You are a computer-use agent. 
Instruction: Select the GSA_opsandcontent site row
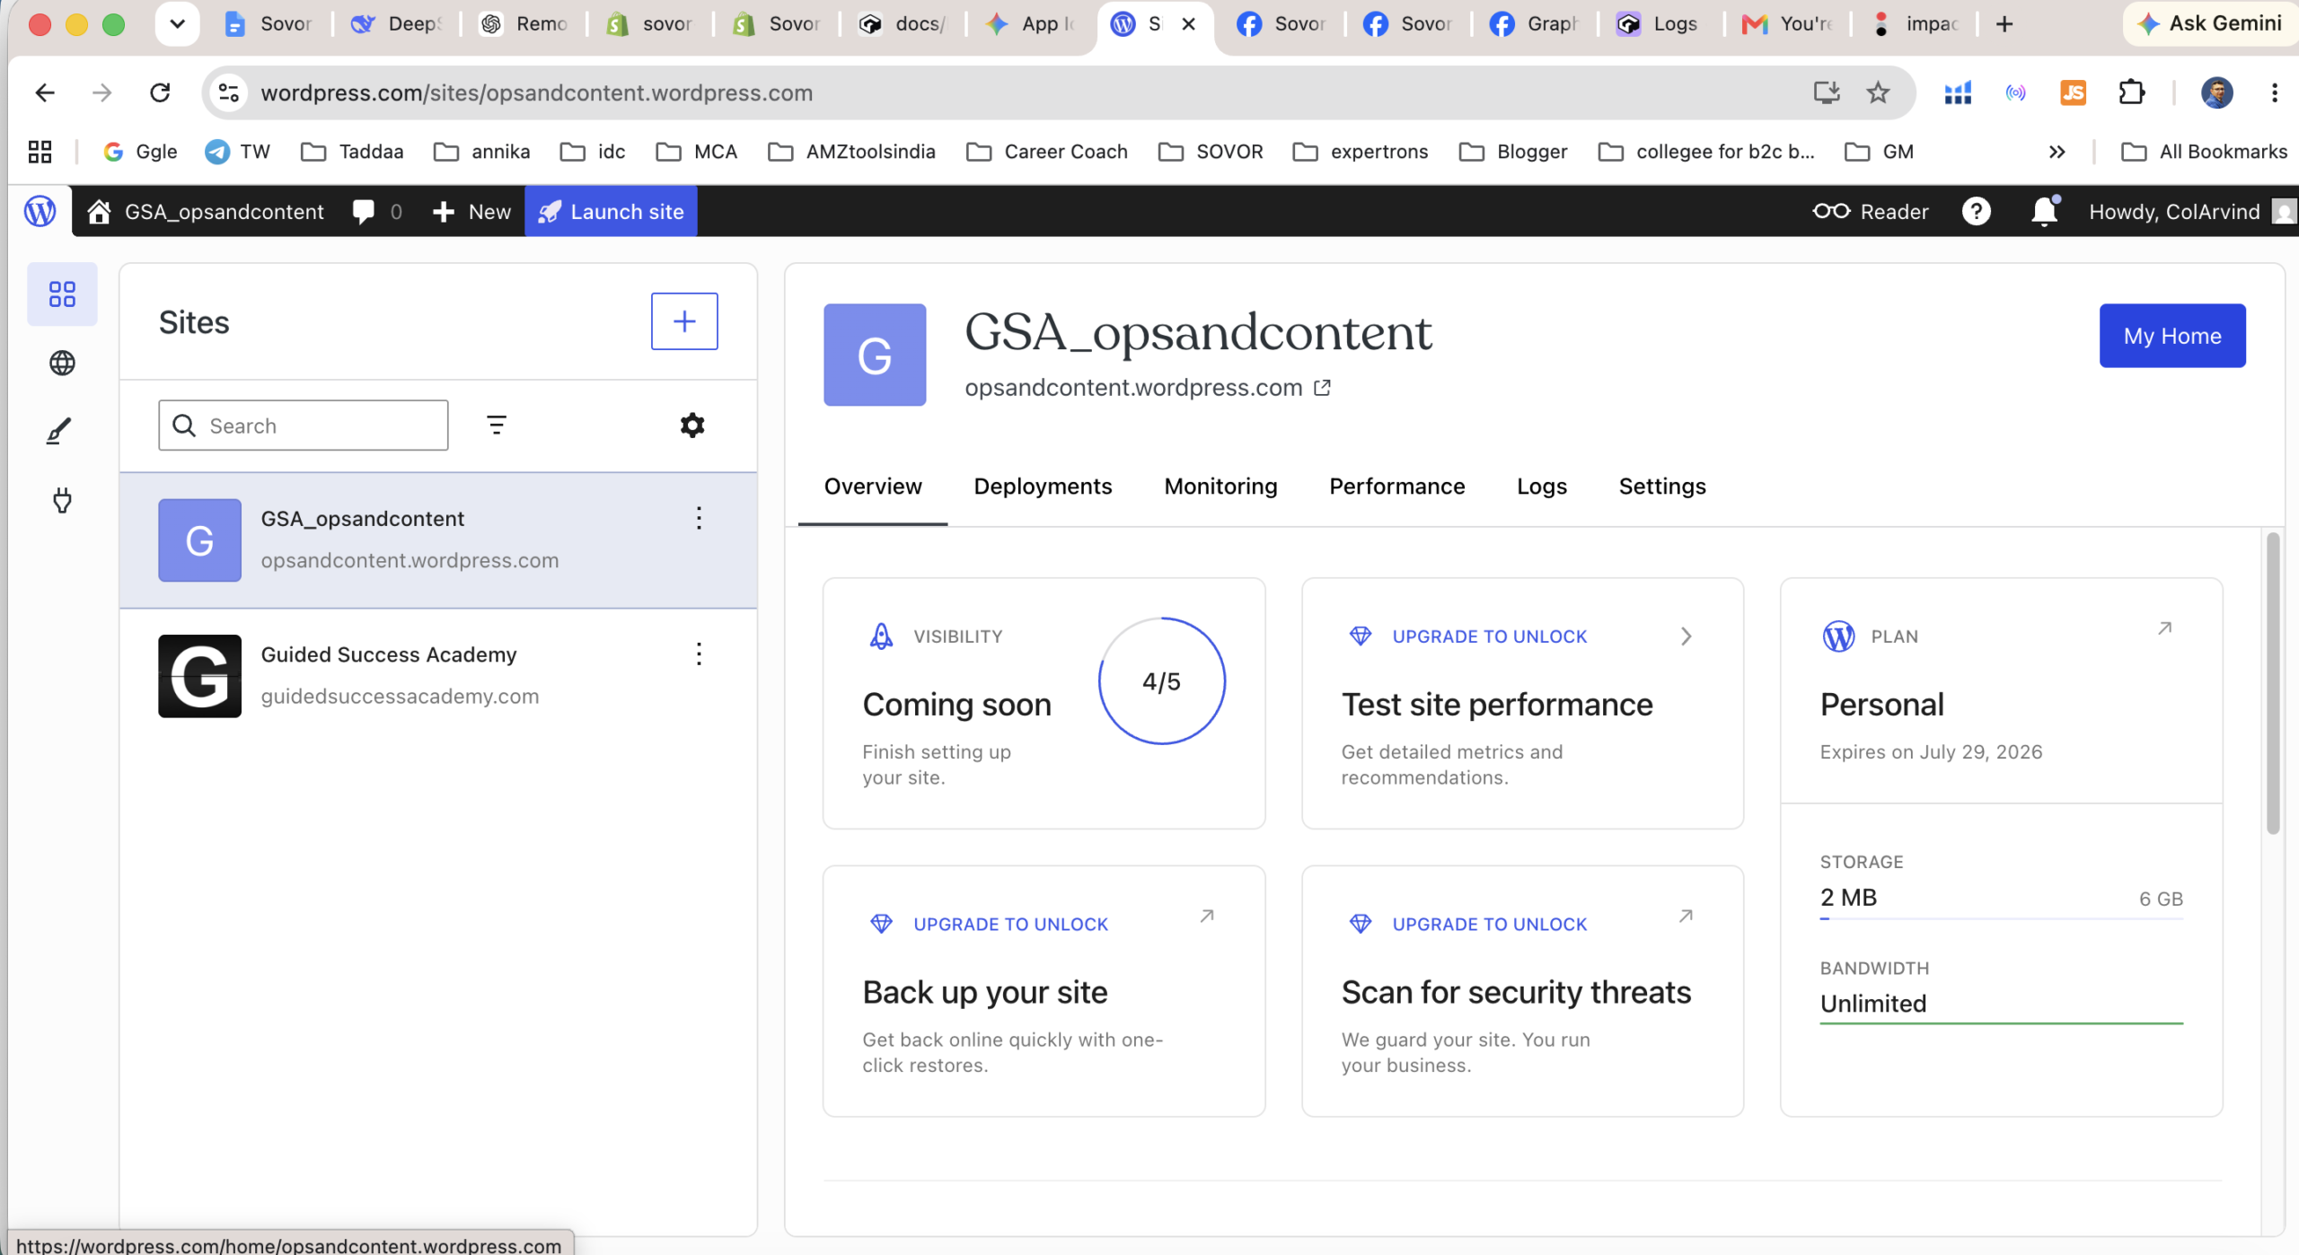point(438,540)
